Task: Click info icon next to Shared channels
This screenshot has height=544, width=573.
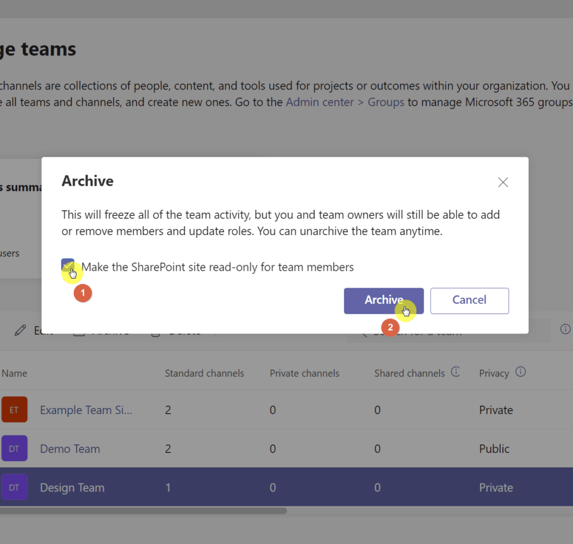Action: (455, 372)
